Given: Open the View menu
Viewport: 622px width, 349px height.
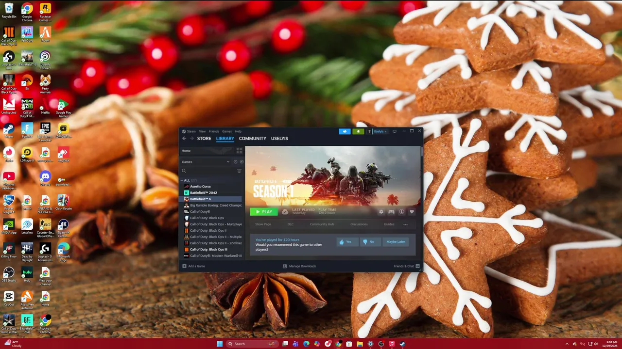Looking at the screenshot, I should 202,131.
